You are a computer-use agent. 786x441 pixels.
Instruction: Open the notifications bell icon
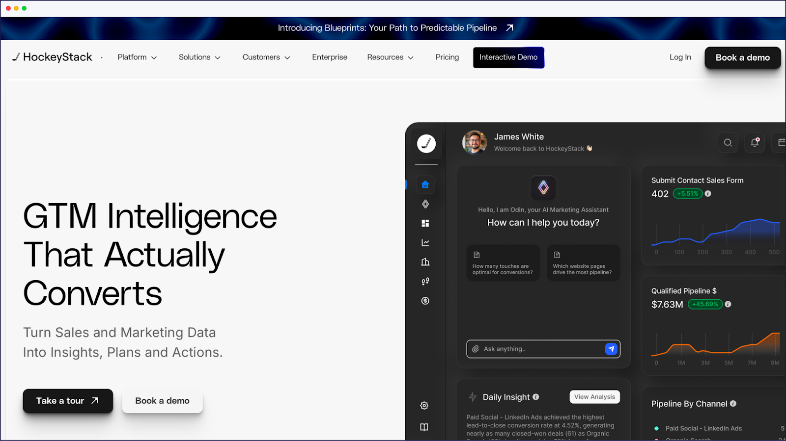(755, 143)
